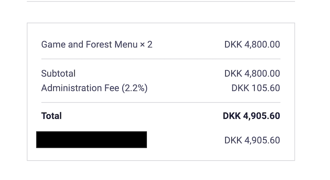Click non-bold DKK 4,905.60 beside redacted box
The width and height of the screenshot is (330, 180).
252,140
